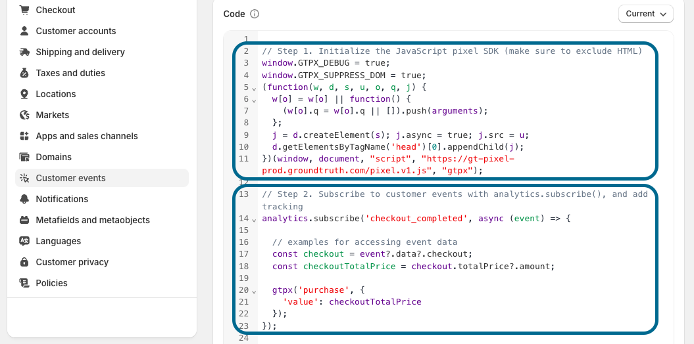Screen dimensions: 694x344
Task: Click the Customer privacy lock icon
Action: pyautogui.click(x=24, y=262)
